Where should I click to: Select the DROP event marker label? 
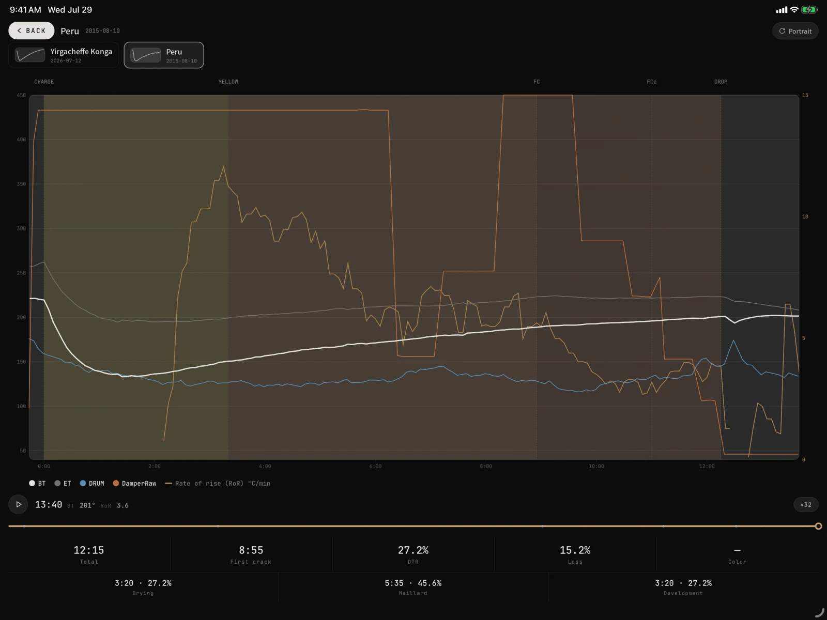click(x=721, y=82)
